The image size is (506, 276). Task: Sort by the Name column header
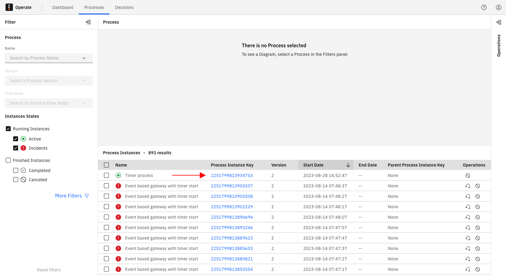(121, 165)
